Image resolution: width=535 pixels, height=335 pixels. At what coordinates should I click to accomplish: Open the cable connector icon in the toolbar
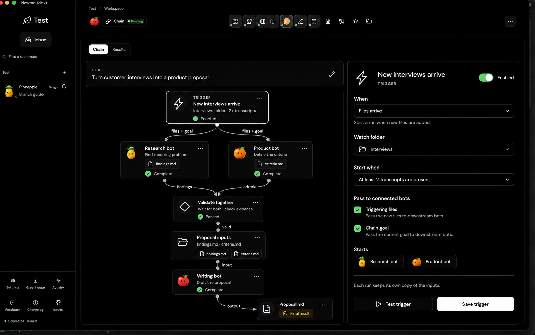coord(341,21)
